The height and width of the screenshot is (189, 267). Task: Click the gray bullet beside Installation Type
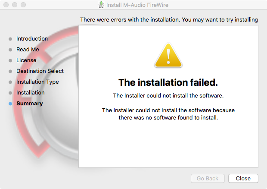[x=10, y=82]
